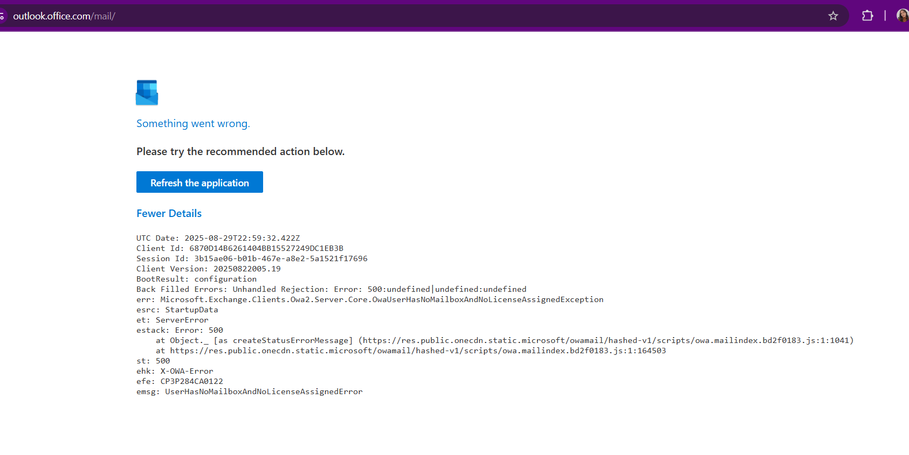909x455 pixels.
Task: Click the Refresh the application button
Action: 199,182
